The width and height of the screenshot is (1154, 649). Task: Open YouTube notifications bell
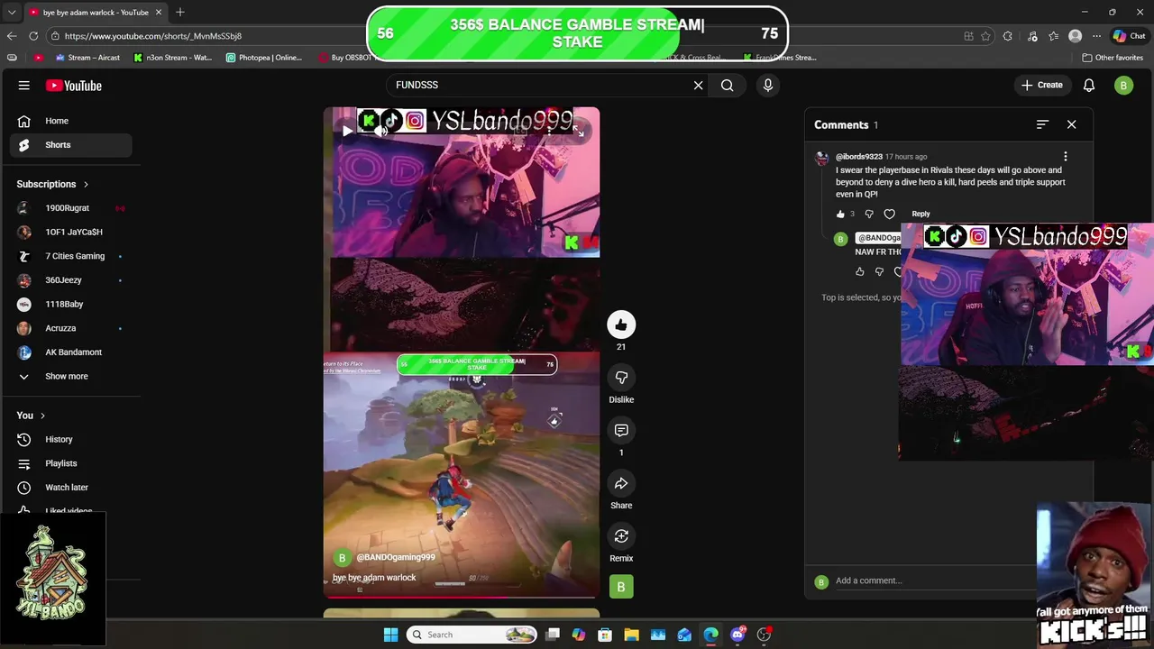[1089, 85]
